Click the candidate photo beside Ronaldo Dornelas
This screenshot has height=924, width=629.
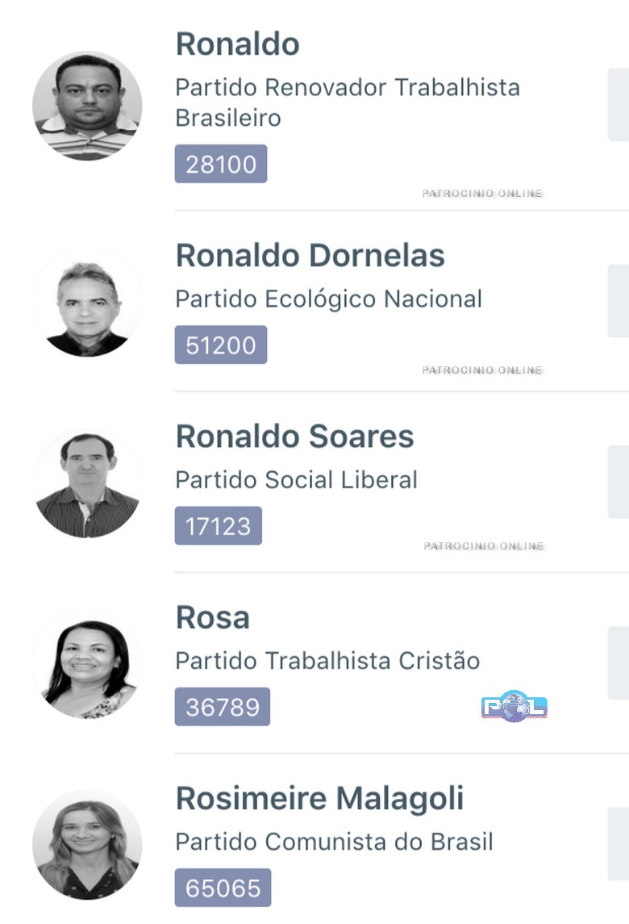87,303
